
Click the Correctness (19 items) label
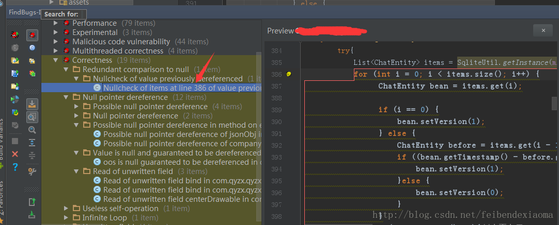coord(111,60)
